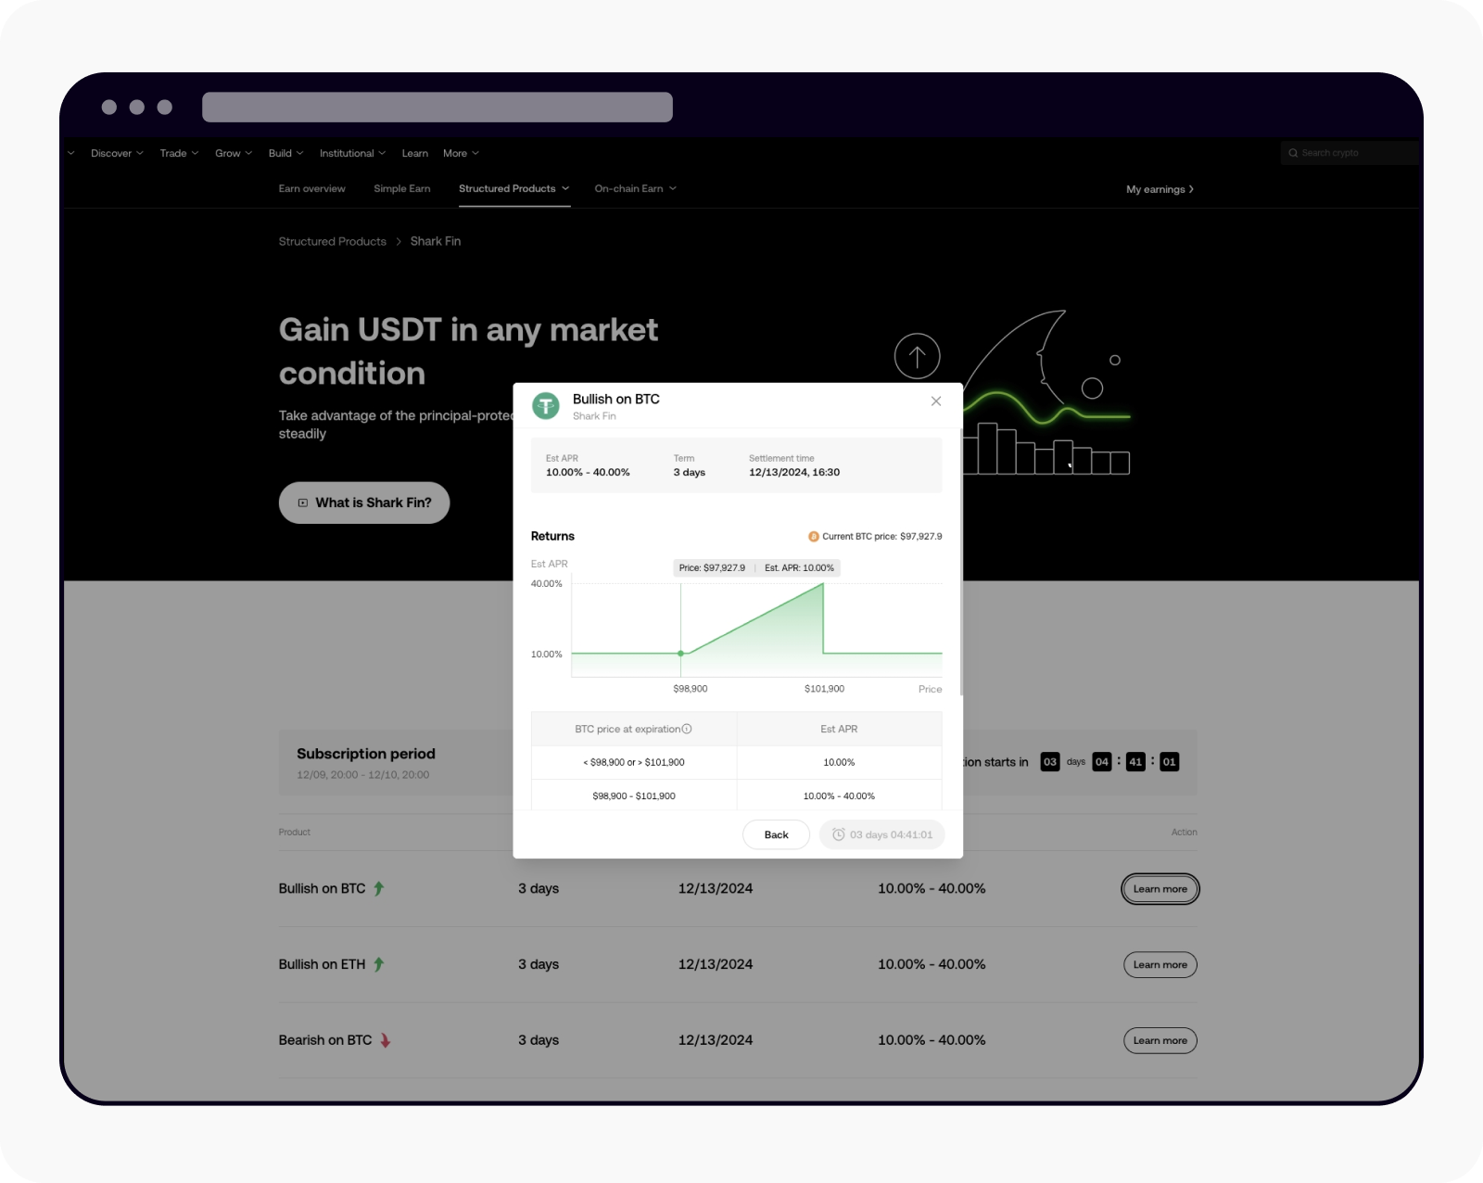Screen dimensions: 1483x1183
Task: Click the What is Shark Fin? button
Action: click(x=364, y=502)
